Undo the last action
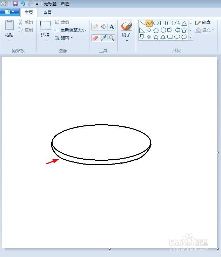Viewport: 221px width, 257px height. 23,4
